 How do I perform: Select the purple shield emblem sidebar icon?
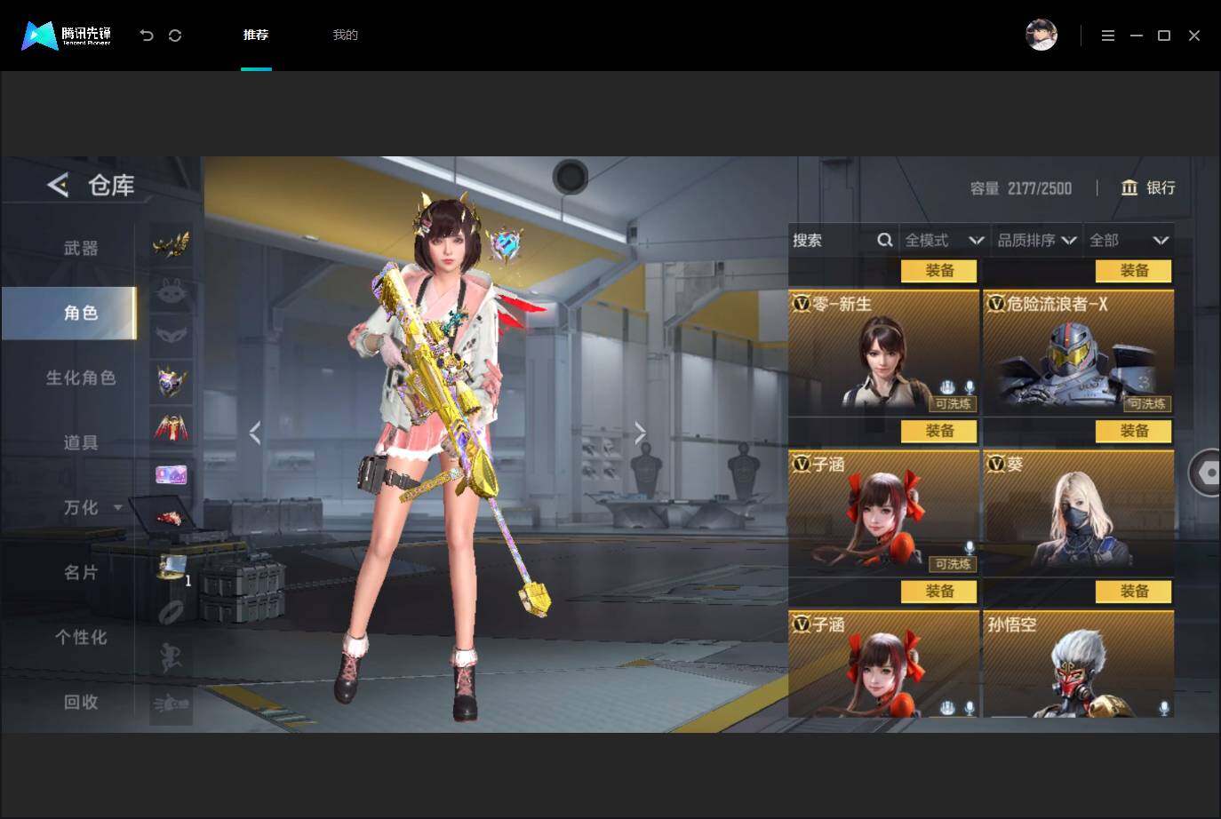click(171, 382)
